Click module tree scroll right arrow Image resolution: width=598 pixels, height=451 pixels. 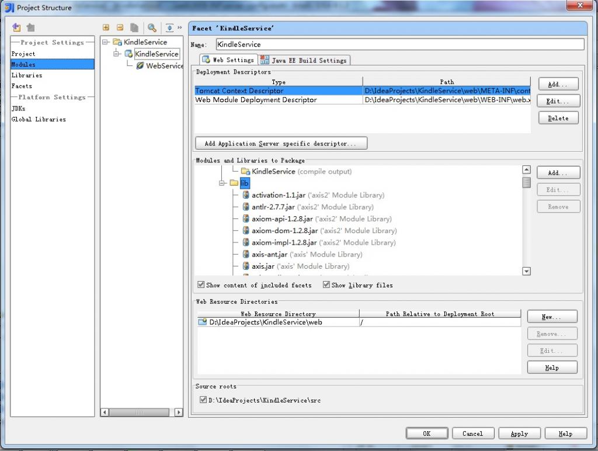pyautogui.click(x=179, y=412)
